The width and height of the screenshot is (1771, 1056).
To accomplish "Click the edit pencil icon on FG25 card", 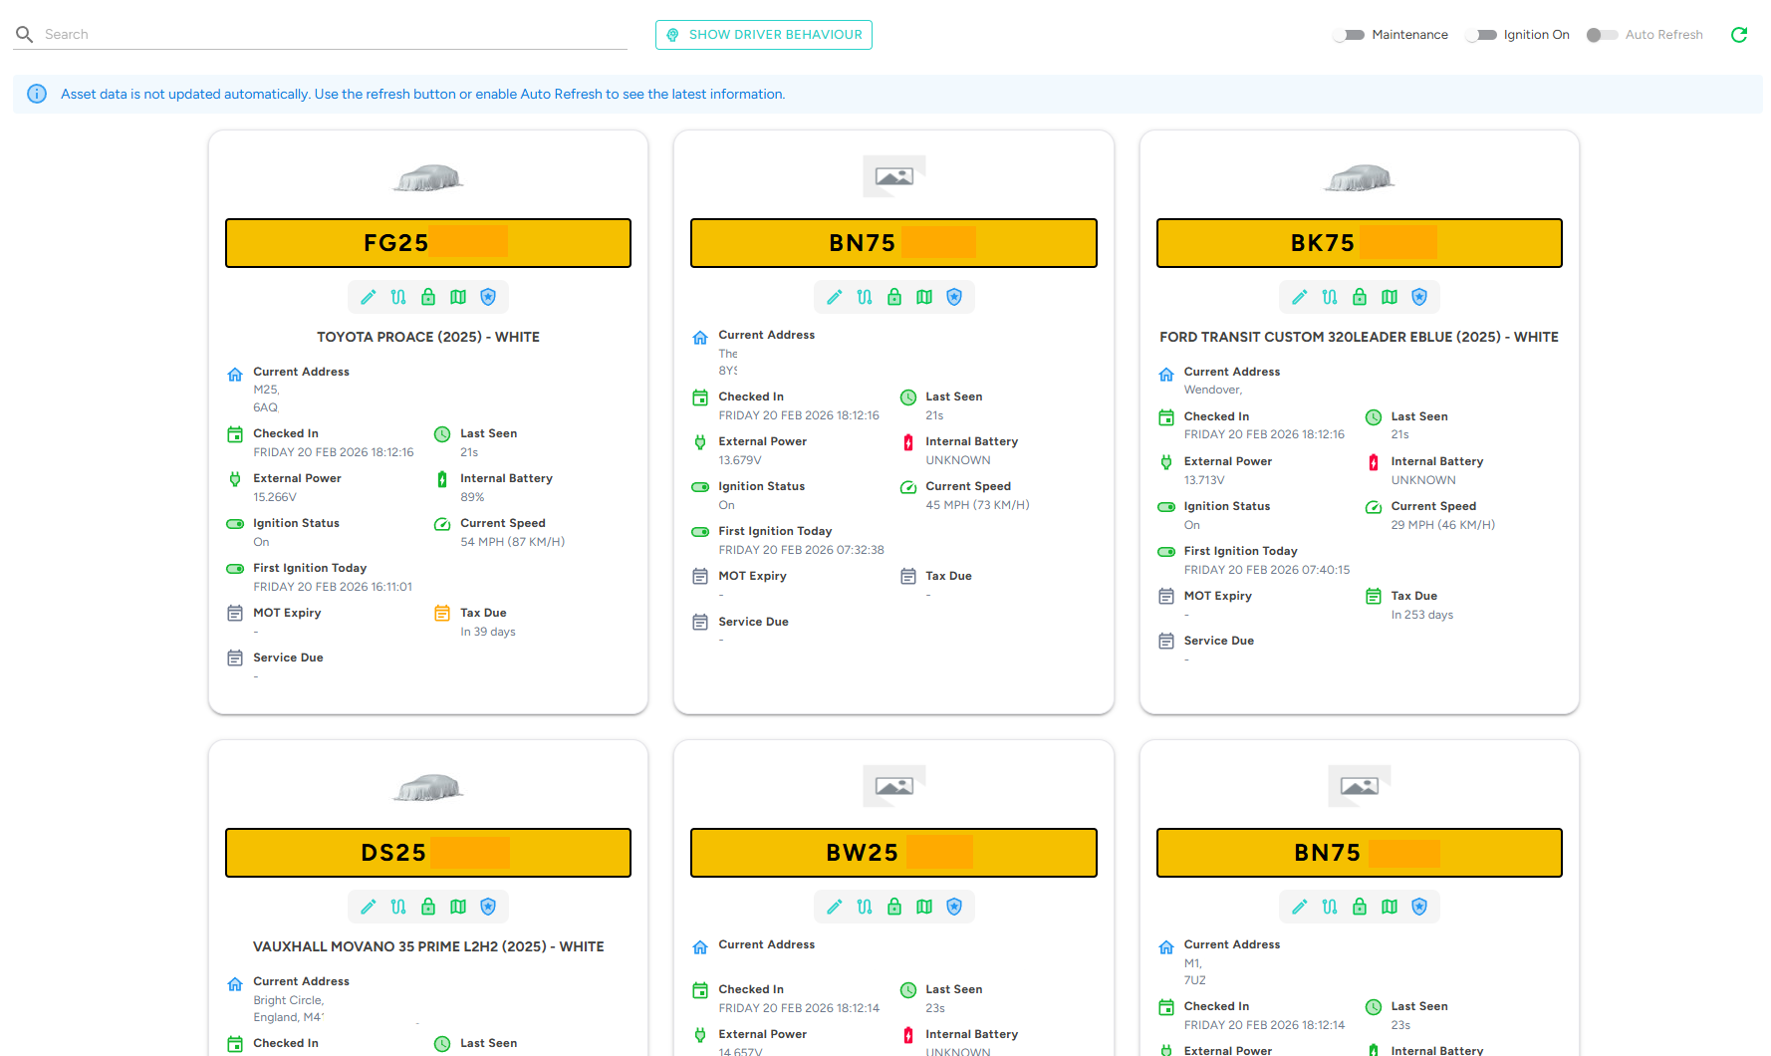I will point(369,297).
